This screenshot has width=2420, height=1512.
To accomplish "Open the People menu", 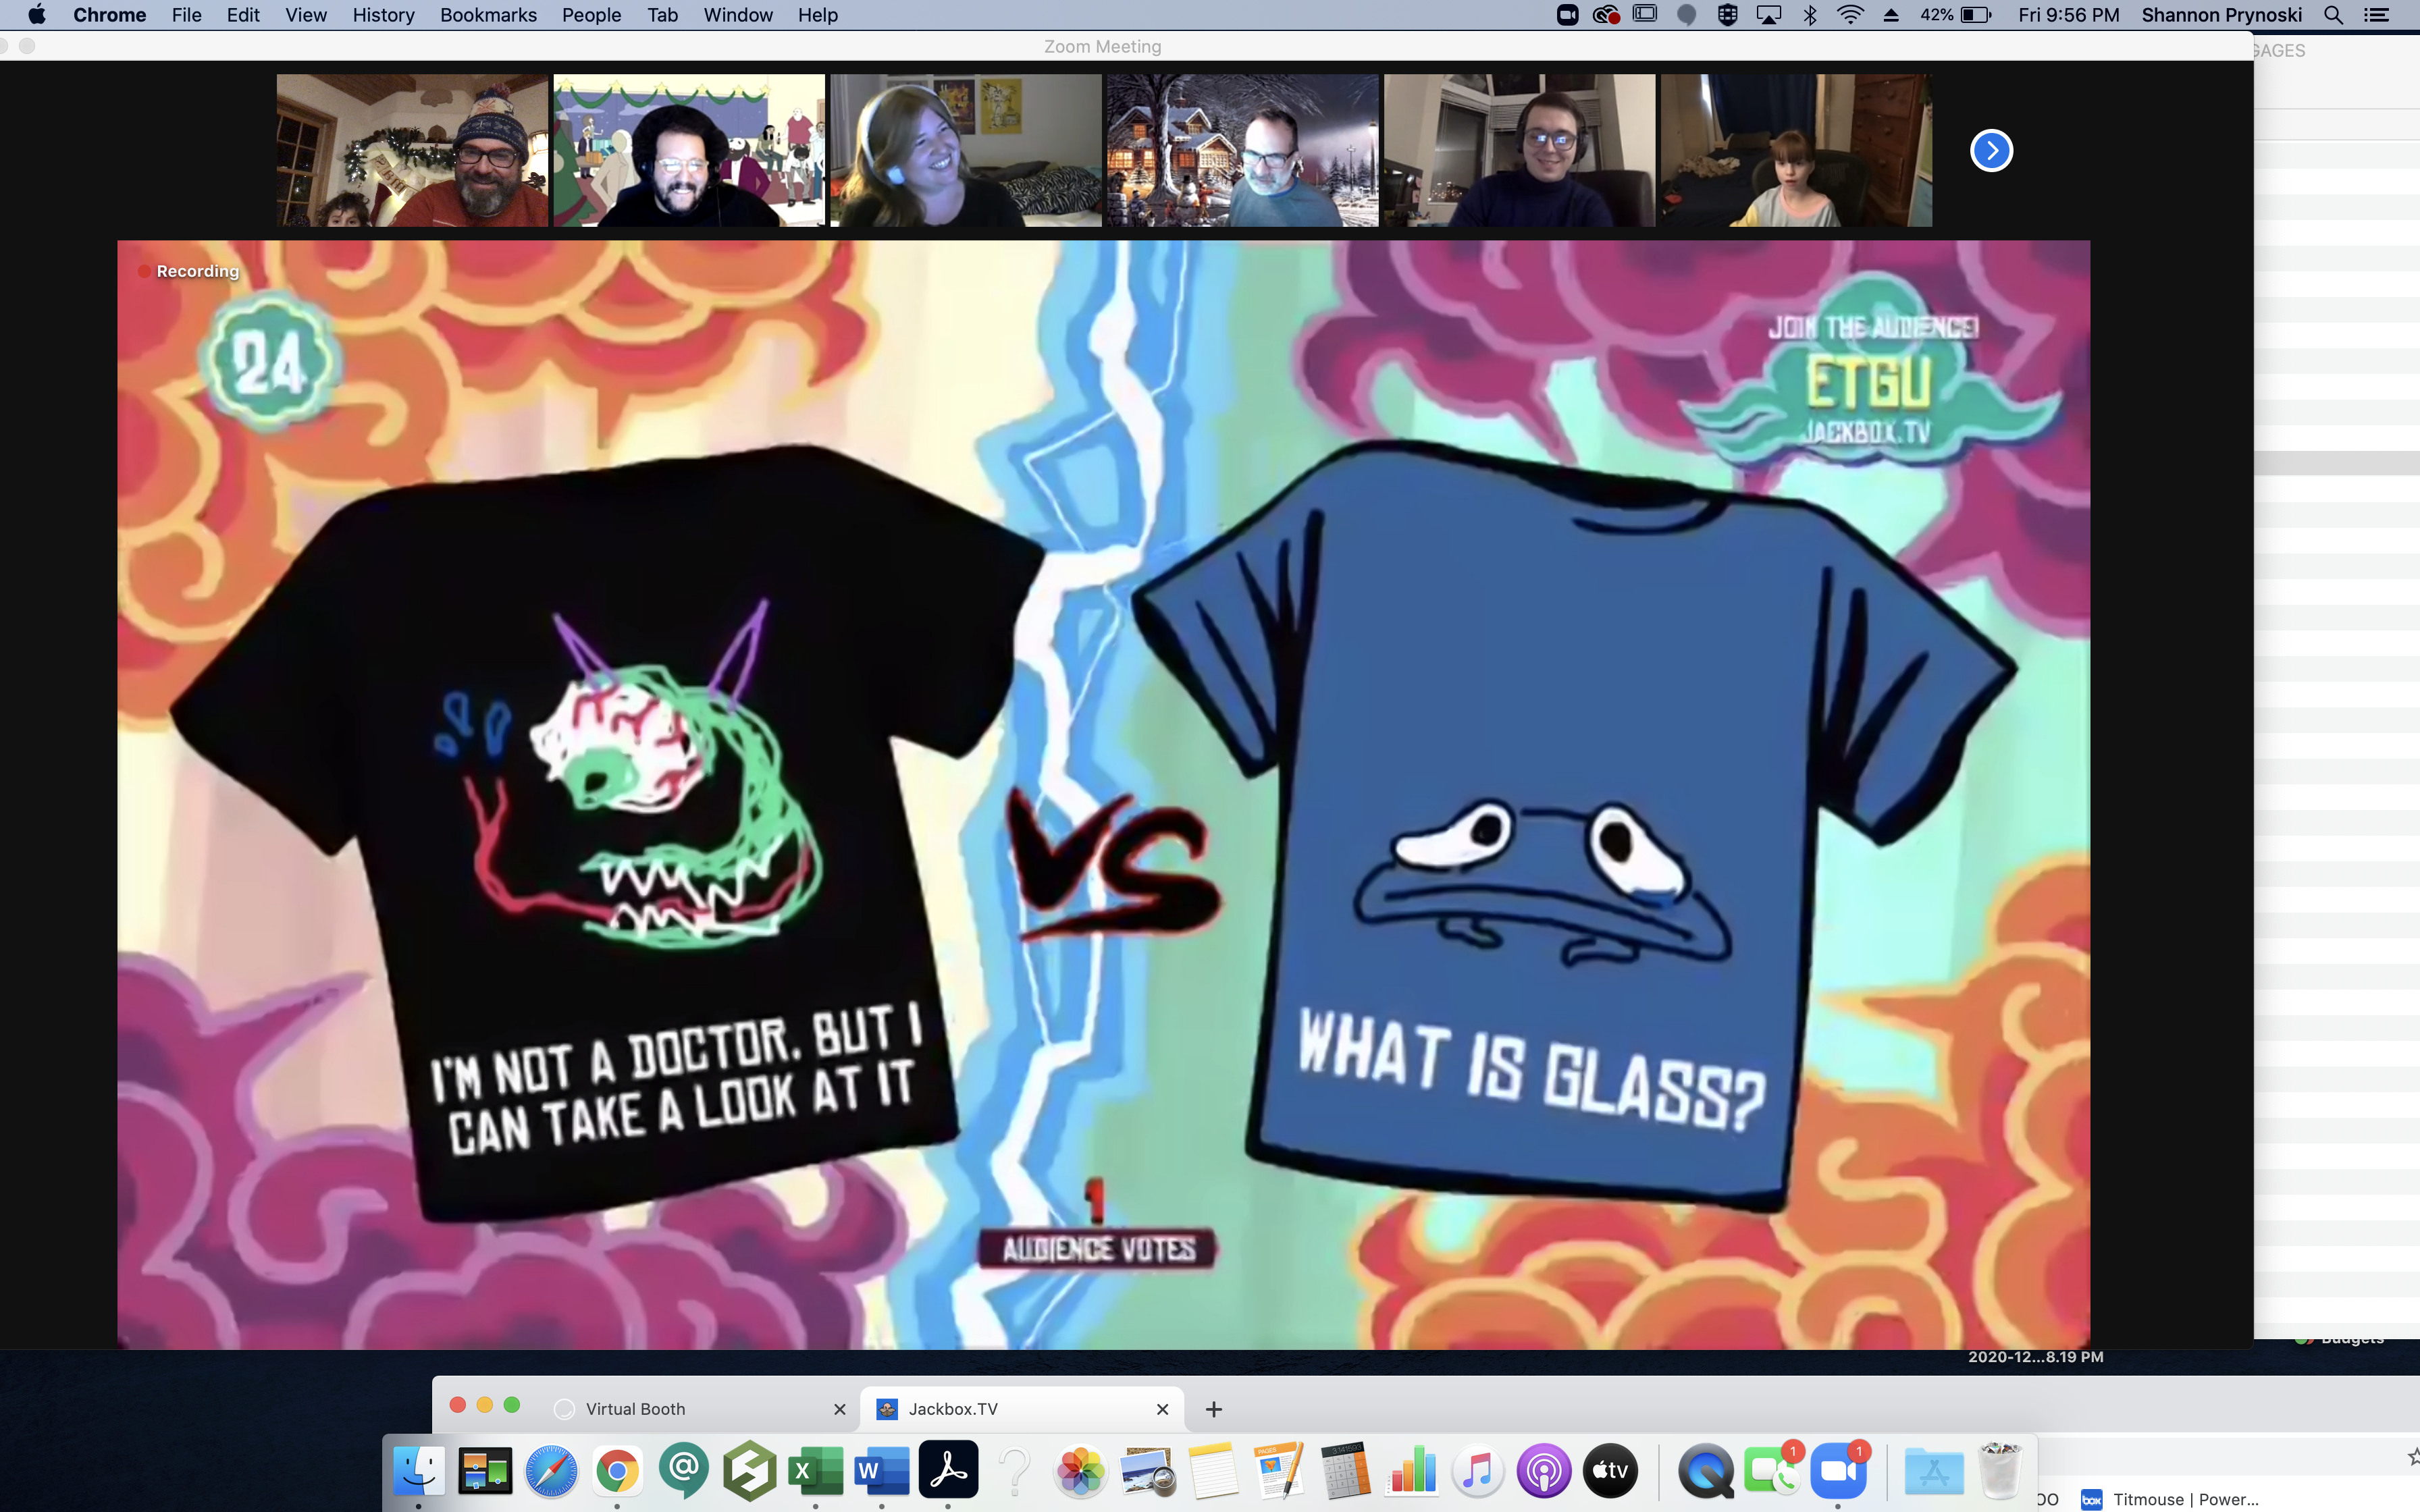I will coord(591,15).
